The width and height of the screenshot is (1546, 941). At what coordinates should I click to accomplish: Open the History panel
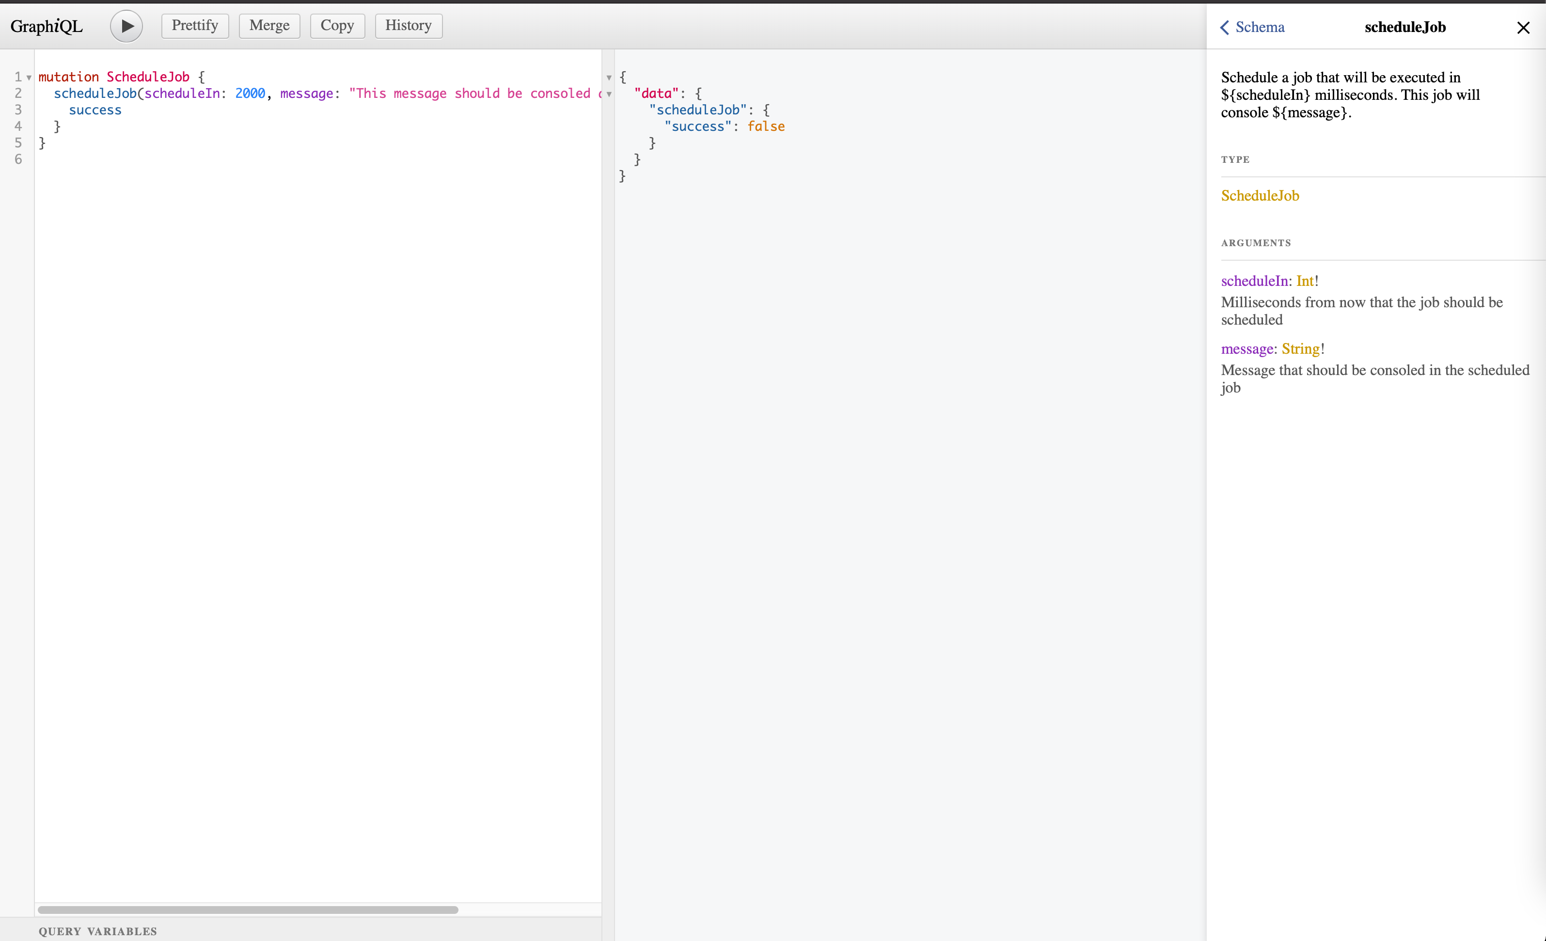tap(408, 26)
